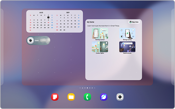The image size is (175, 109).
Task: Tap the last page dot before plus
Action: point(92,88)
